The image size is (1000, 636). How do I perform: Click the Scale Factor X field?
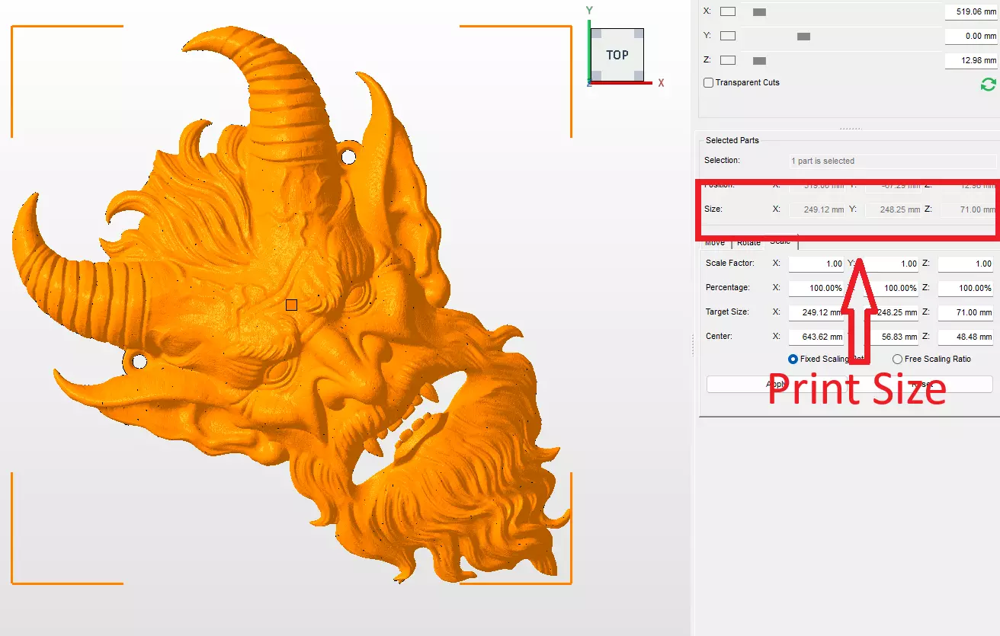(x=816, y=264)
